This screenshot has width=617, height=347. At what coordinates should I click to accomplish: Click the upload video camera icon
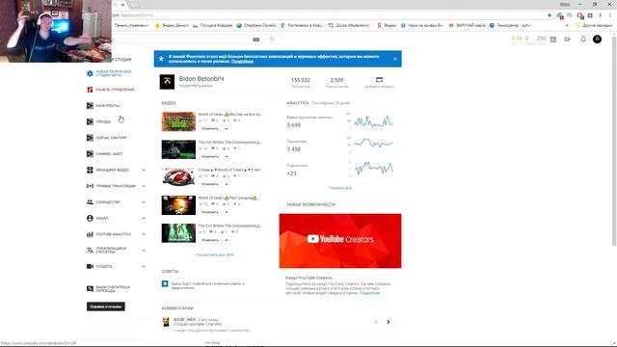(x=568, y=40)
